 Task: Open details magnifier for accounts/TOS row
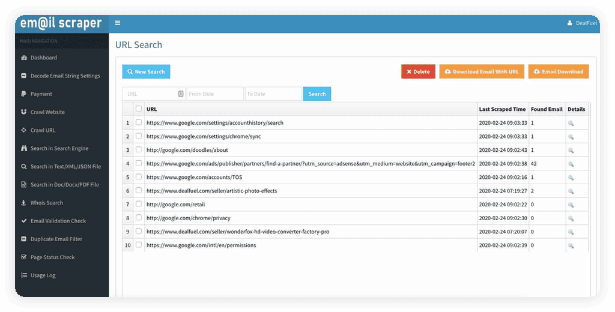click(x=571, y=178)
